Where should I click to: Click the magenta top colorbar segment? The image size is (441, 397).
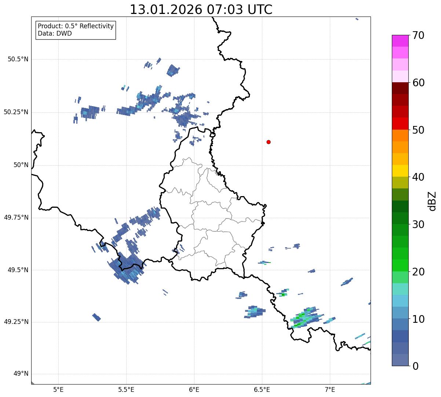click(400, 41)
